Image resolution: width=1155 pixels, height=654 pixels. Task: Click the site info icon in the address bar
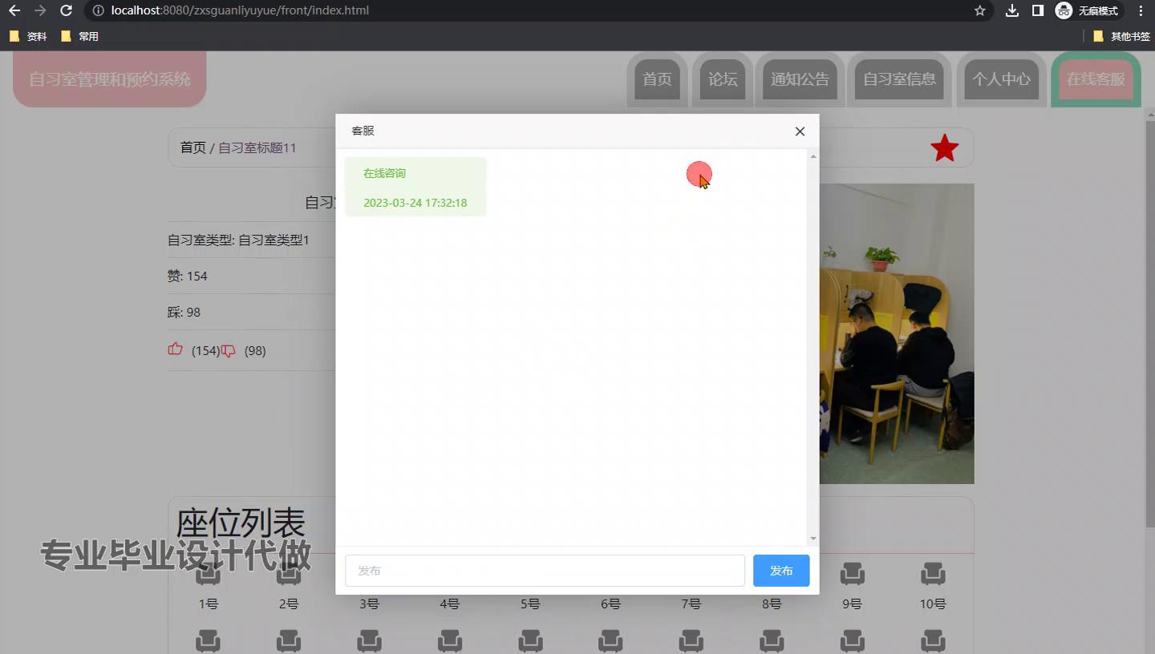98,10
